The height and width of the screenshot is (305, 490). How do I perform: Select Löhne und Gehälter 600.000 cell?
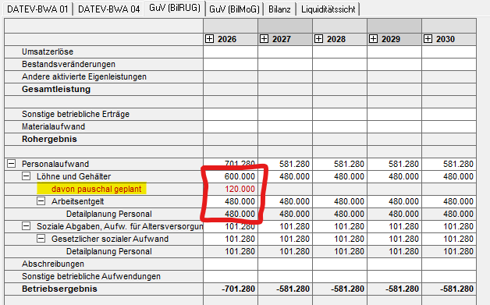231,176
